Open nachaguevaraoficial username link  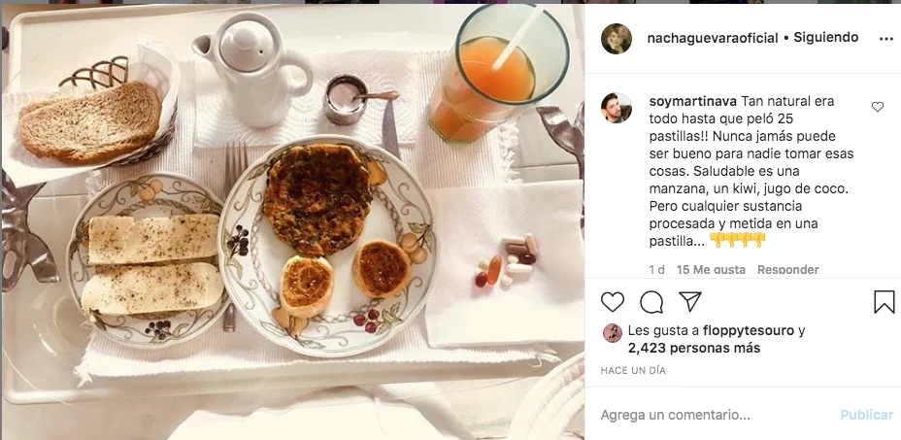[x=713, y=38]
